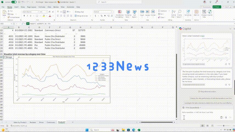Open the font size dropdown

point(46,12)
